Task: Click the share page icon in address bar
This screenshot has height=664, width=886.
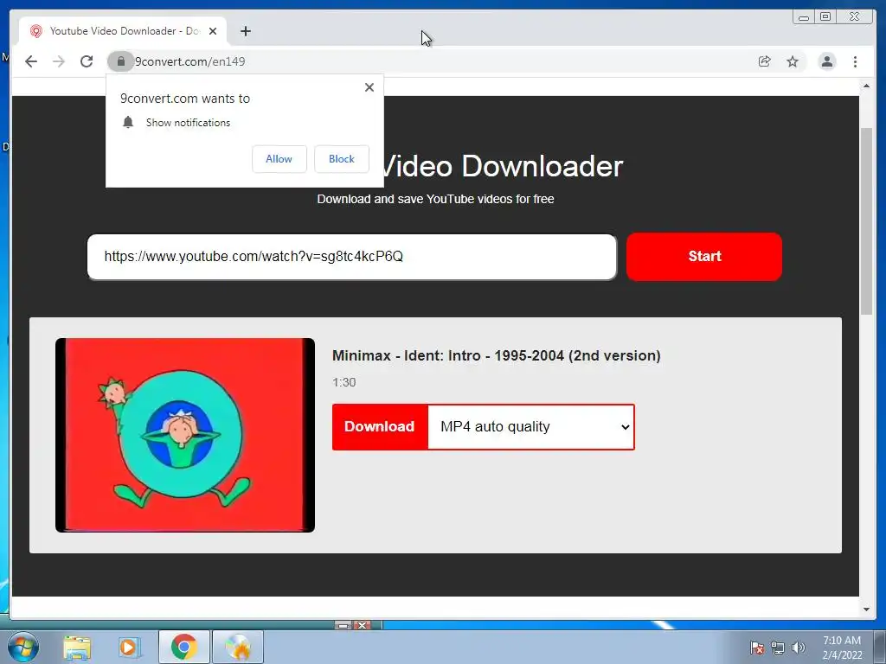Action: (765, 61)
